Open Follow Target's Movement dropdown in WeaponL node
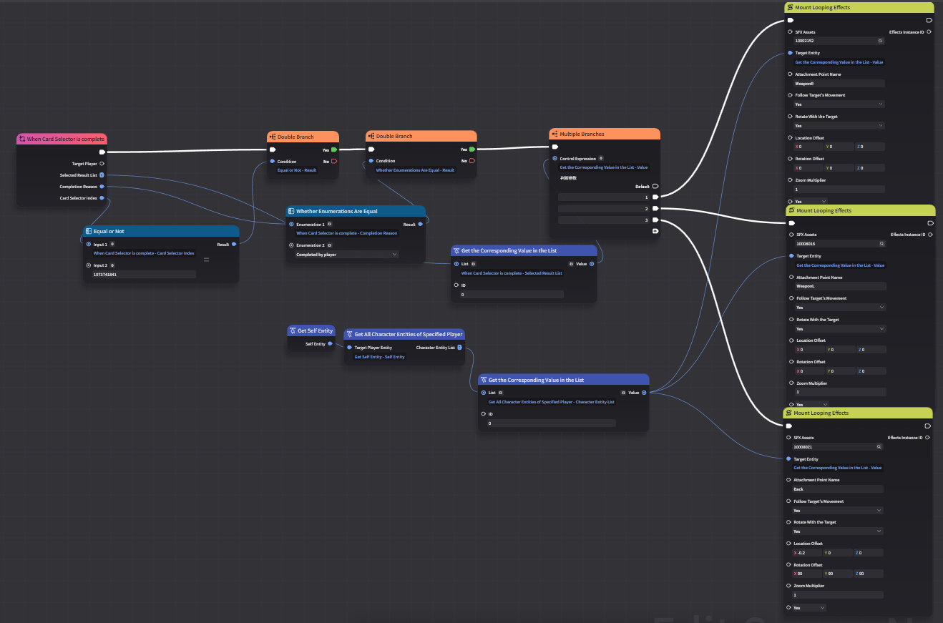 click(x=841, y=308)
